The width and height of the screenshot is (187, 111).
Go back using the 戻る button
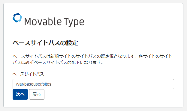(37, 94)
